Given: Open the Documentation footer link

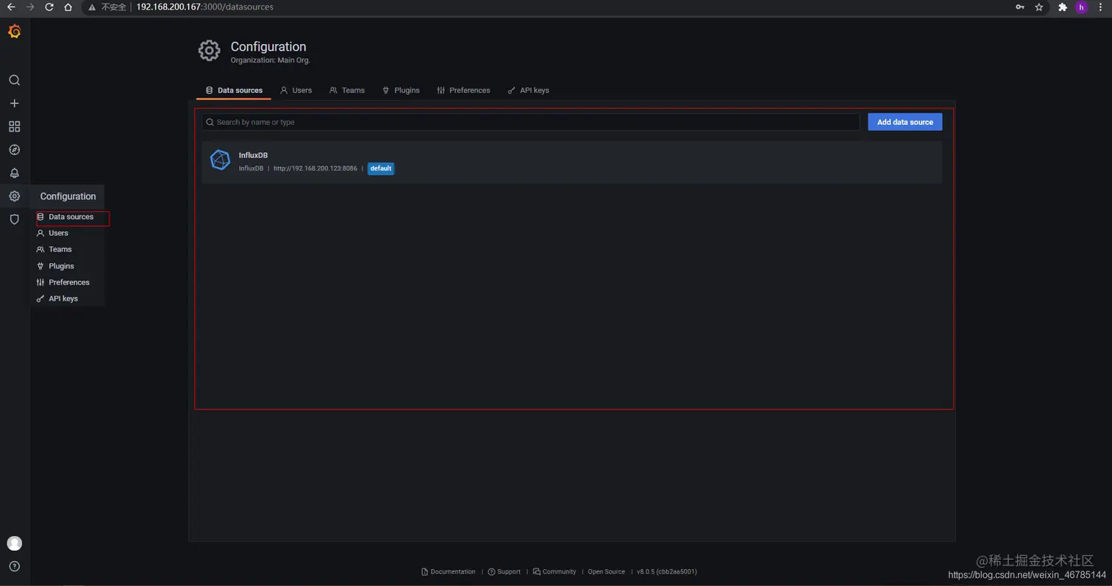Looking at the screenshot, I should point(449,572).
